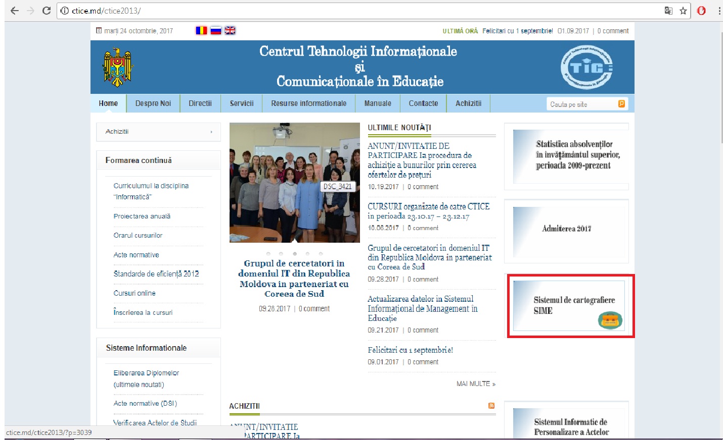Select the English UK flag icon
Viewport: 723px width, 440px height.
(x=230, y=31)
